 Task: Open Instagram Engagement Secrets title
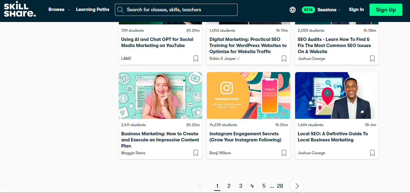click(x=245, y=137)
